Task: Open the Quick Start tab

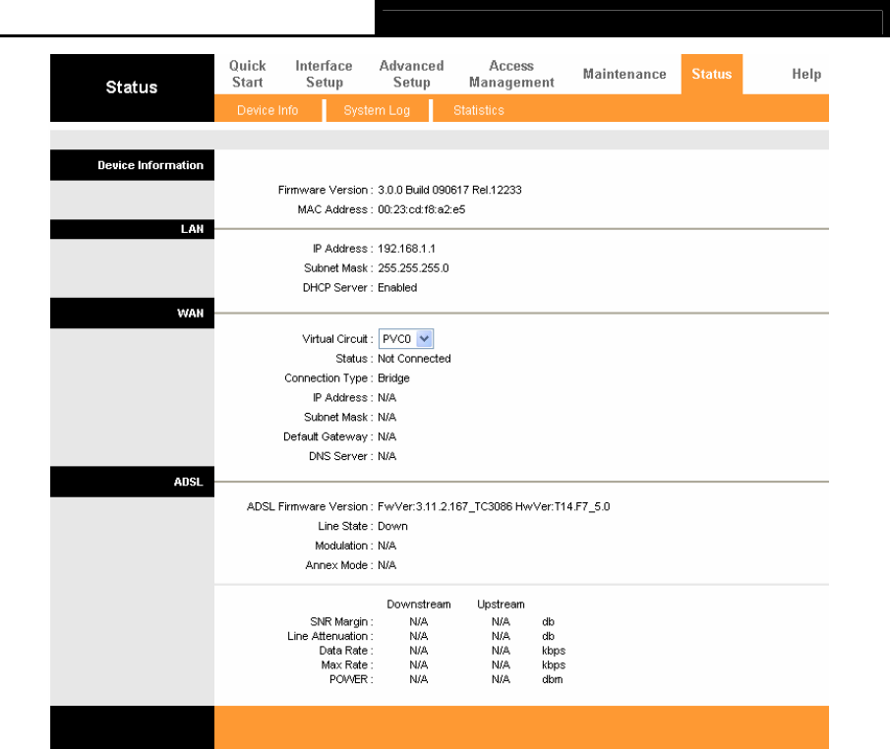Action: coord(248,74)
